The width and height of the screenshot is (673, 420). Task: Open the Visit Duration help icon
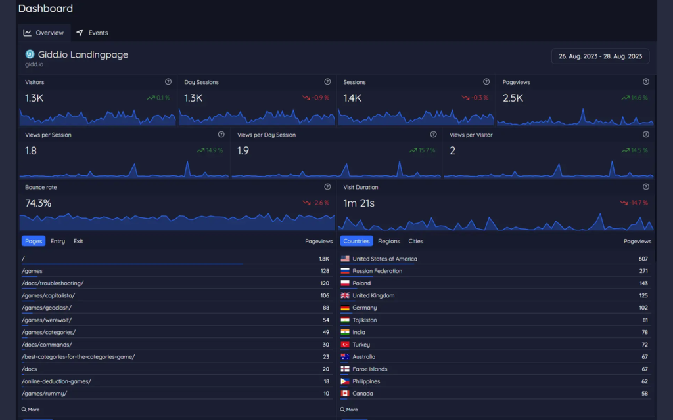pyautogui.click(x=646, y=187)
